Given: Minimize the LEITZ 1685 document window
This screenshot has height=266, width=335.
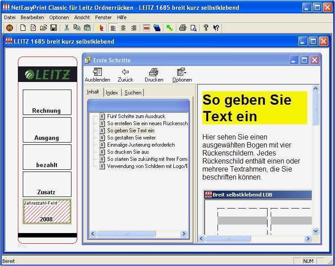Looking at the screenshot, I should (302, 41).
